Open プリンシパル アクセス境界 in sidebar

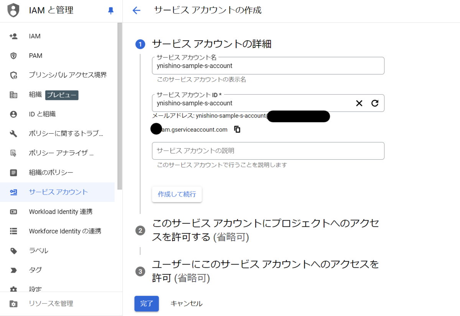pos(58,75)
